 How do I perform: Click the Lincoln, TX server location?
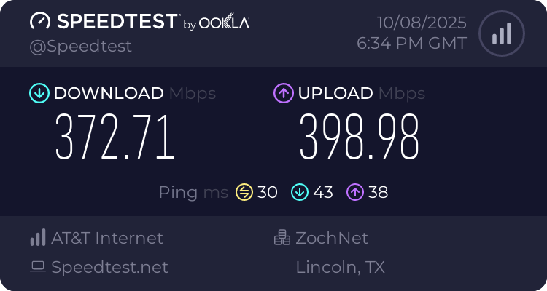(340, 267)
